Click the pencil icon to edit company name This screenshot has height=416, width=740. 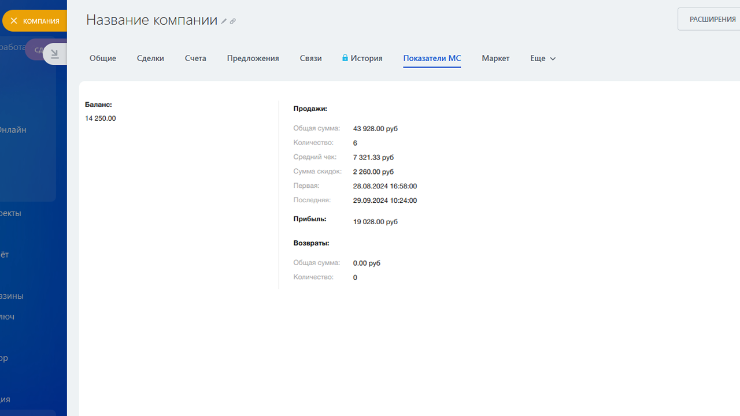pos(224,21)
